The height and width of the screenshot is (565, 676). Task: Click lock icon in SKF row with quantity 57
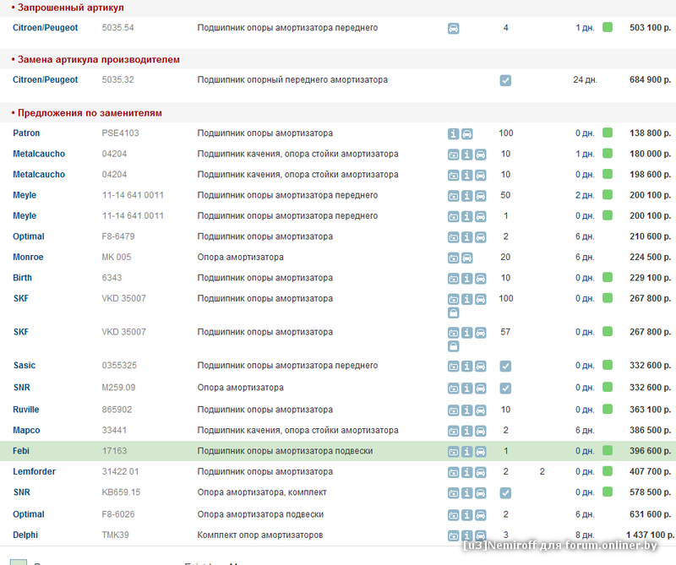click(x=454, y=345)
